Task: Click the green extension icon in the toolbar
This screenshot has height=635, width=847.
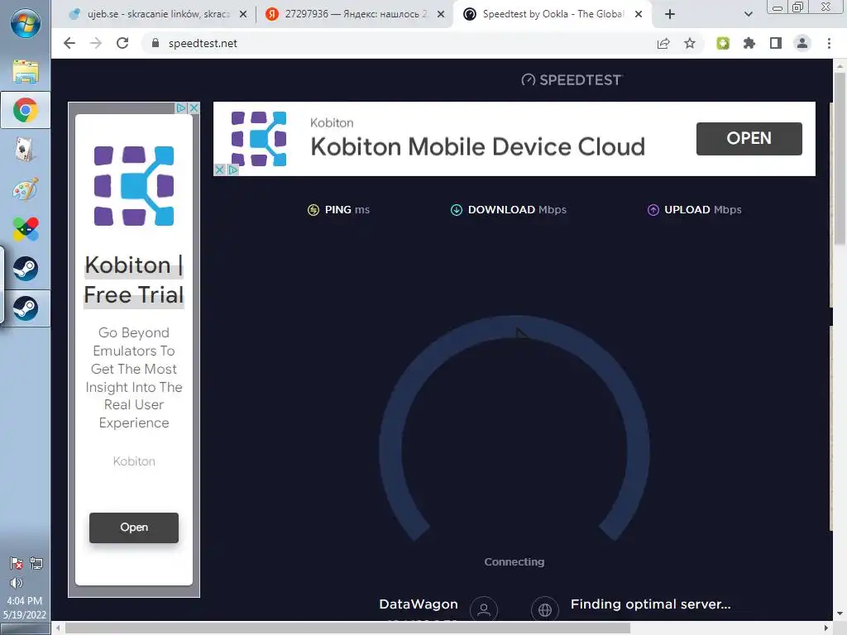Action: click(723, 43)
